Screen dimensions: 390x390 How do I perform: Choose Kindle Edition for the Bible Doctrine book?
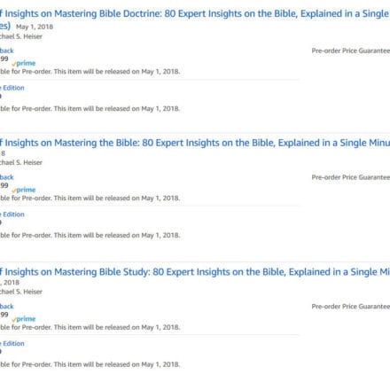click(x=12, y=88)
